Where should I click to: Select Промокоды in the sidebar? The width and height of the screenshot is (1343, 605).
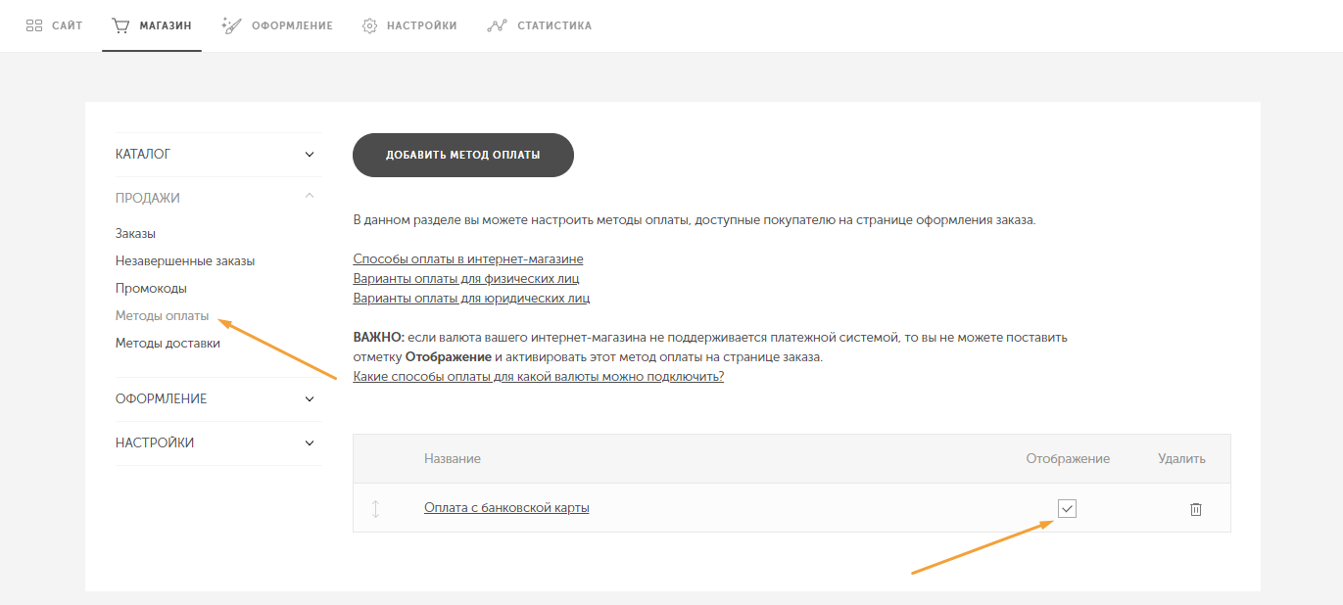coord(151,289)
